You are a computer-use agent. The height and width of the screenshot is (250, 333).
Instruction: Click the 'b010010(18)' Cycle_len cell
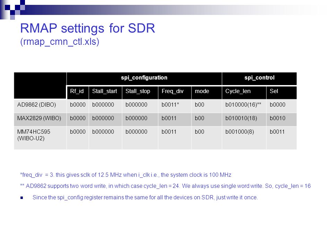pos(241,118)
